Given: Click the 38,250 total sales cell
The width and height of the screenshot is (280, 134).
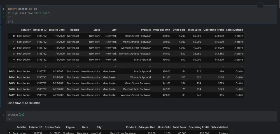Looking at the screenshot, I should (x=197, y=54).
